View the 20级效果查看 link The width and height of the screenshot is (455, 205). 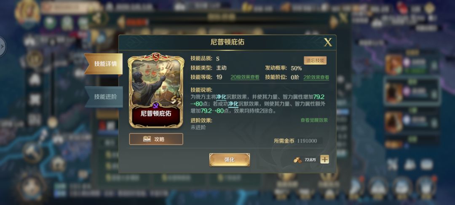[x=245, y=77]
